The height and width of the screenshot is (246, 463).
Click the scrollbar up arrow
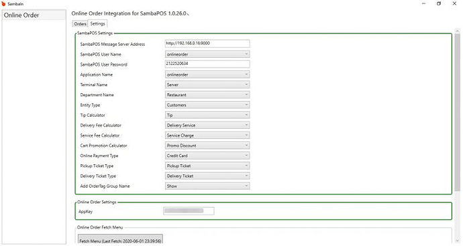[458, 31]
